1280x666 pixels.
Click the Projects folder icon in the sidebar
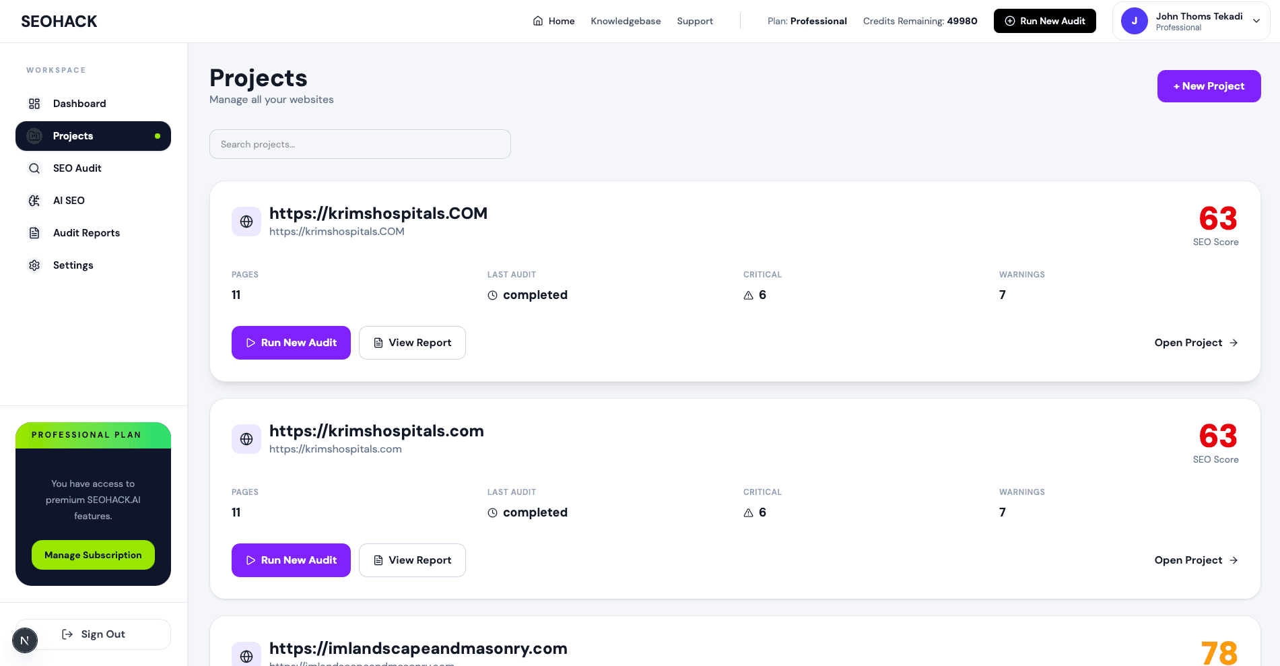(x=34, y=136)
